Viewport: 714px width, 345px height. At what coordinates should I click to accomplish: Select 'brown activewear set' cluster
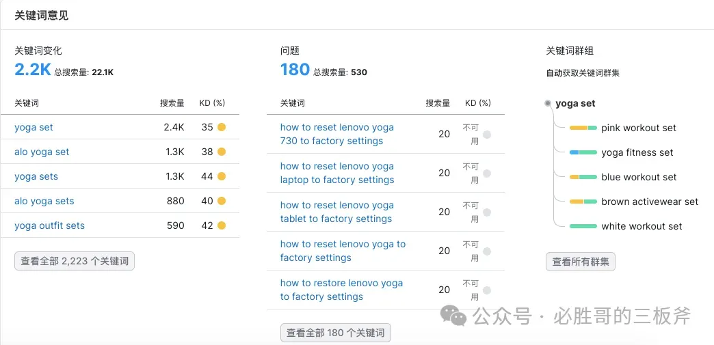(650, 202)
